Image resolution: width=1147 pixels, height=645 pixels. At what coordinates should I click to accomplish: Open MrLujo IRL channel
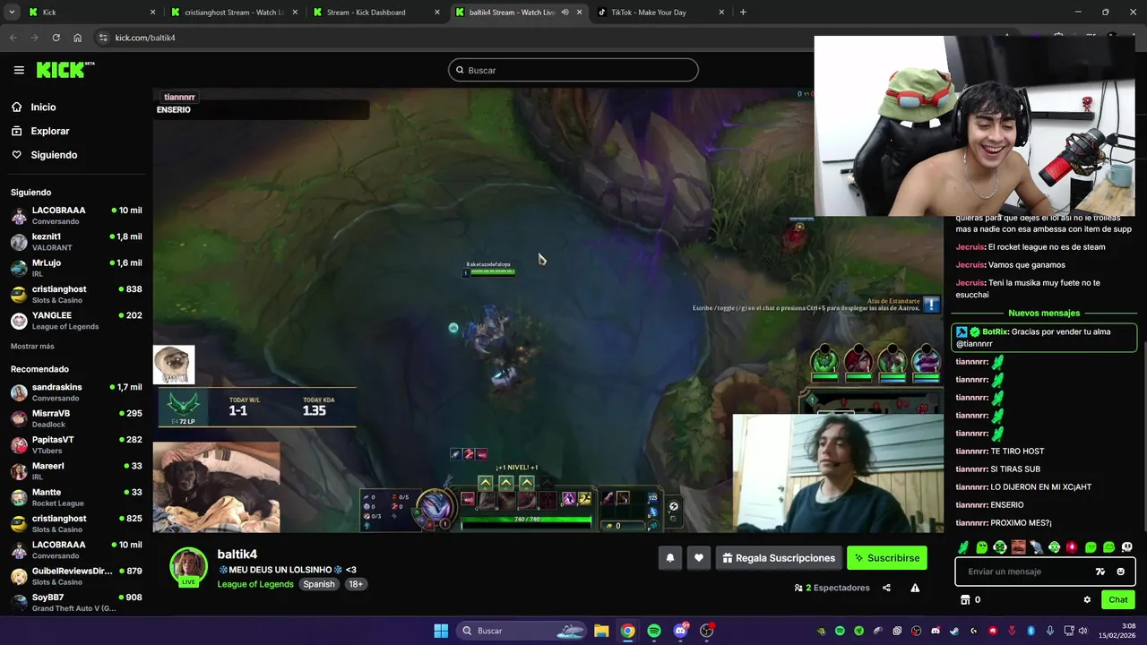76,268
